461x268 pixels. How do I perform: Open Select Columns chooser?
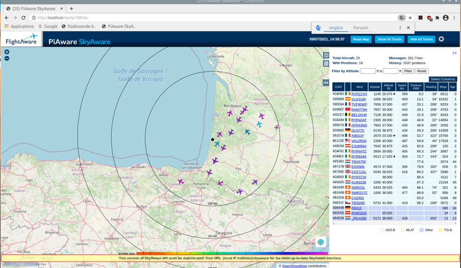tap(443, 79)
